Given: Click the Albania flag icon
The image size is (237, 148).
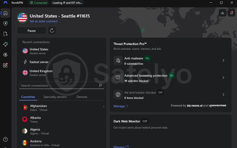Looking at the screenshot, I should pyautogui.click(x=25, y=119).
